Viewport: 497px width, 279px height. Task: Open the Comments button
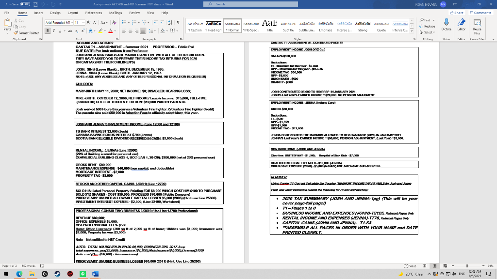(480, 13)
